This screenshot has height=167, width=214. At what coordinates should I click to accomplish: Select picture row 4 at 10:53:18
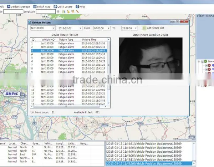coord(69,54)
